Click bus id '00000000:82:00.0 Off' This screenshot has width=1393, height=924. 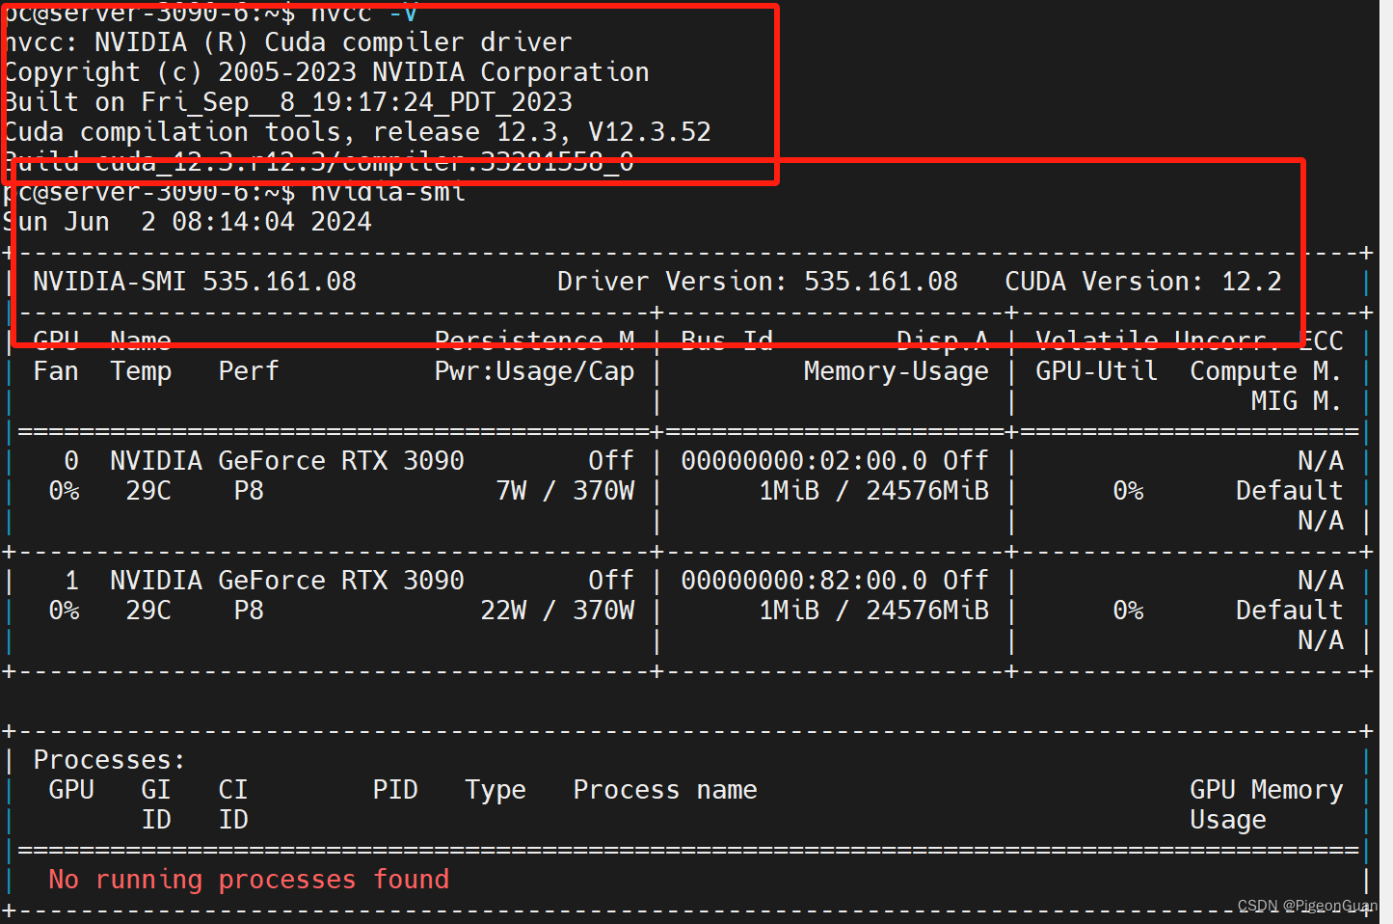pyautogui.click(x=835, y=581)
